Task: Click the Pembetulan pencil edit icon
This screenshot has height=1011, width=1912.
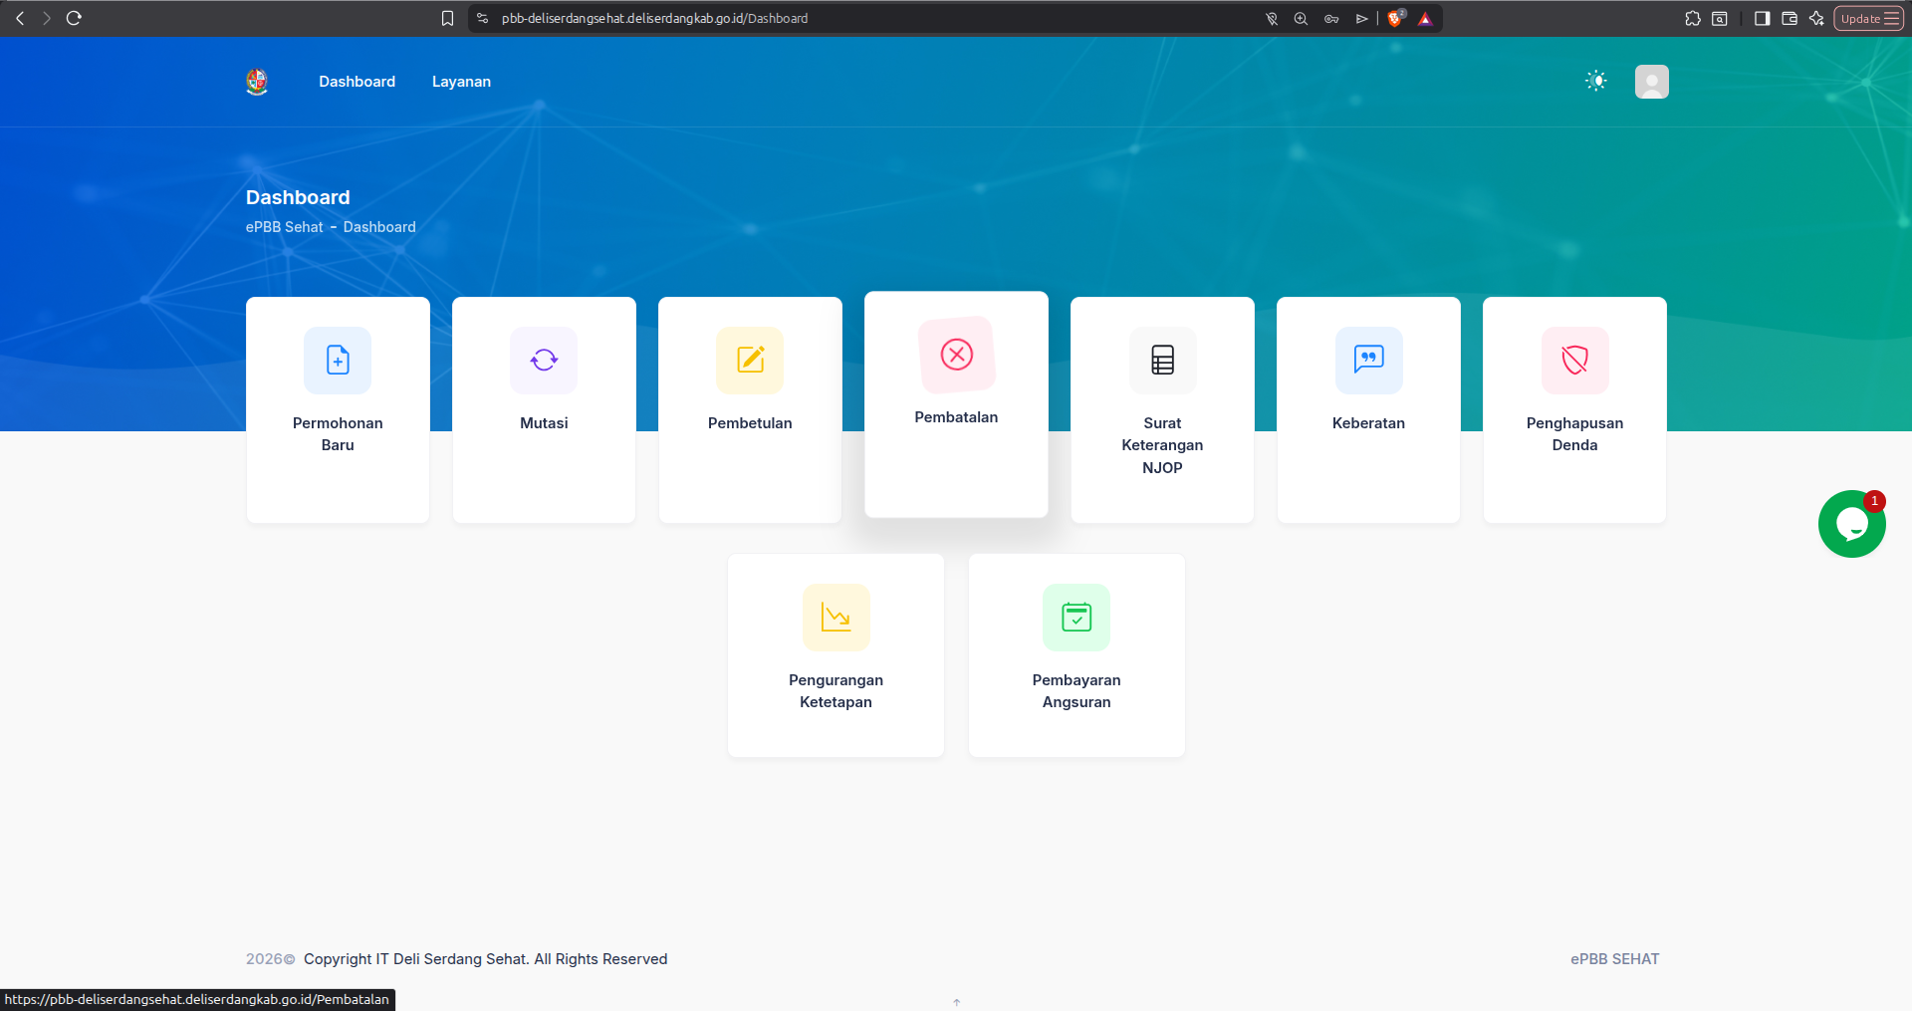Action: click(750, 360)
